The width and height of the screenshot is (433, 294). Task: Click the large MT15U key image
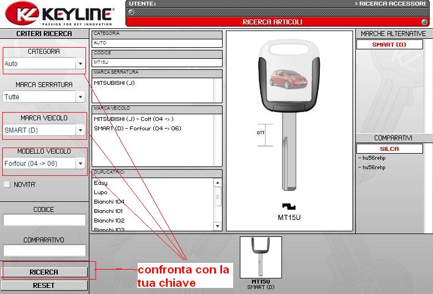click(289, 115)
